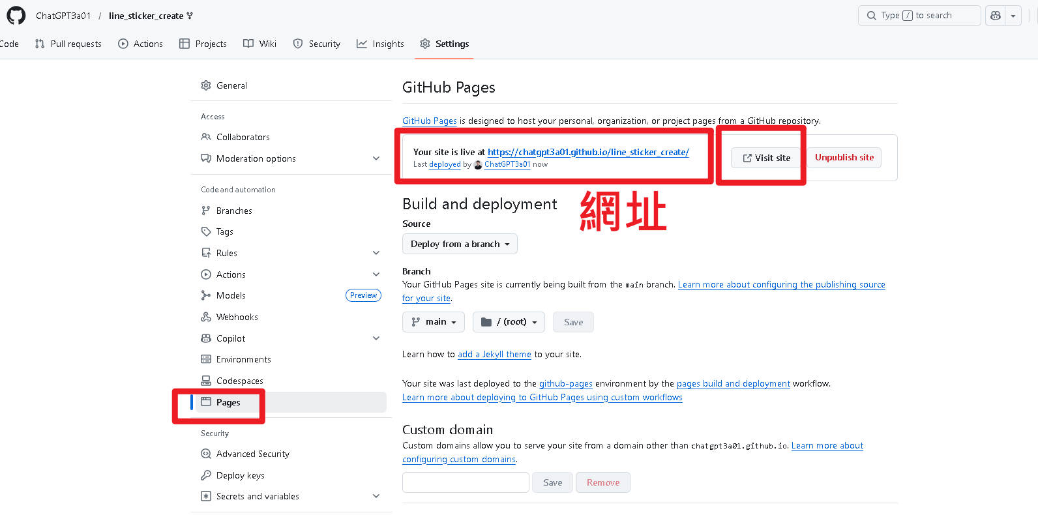Screen dimensions: 1038x515
Task: Open 'add a Jekyll theme' link
Action: pyautogui.click(x=494, y=354)
